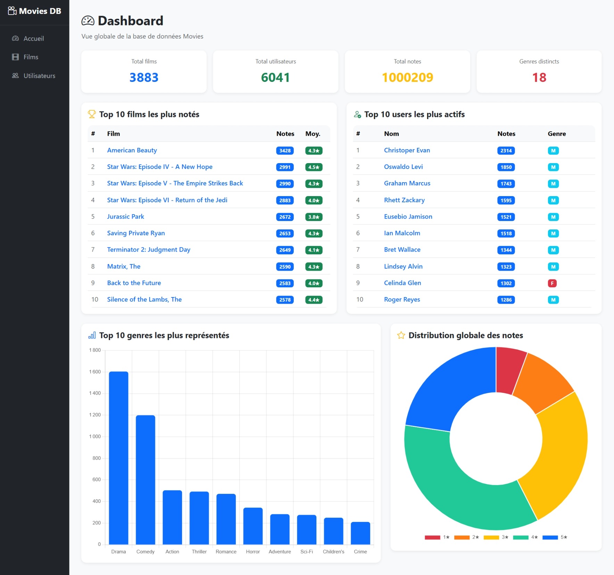Click the Accueil speedometer icon in sidebar
The image size is (614, 575).
[15, 39]
